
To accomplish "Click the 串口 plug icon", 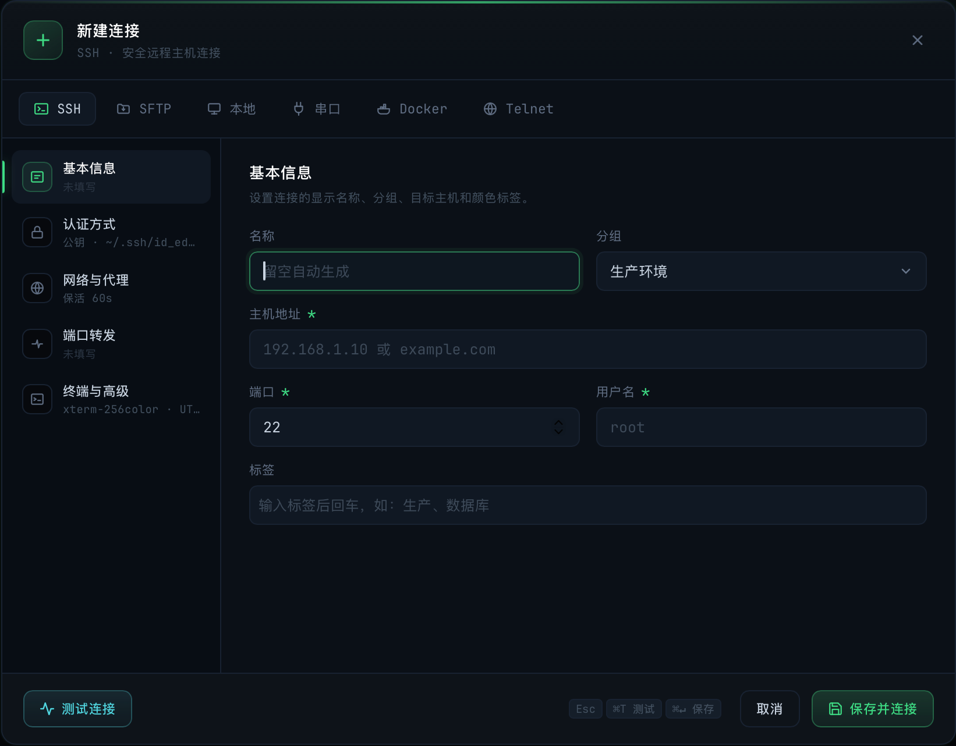I will [x=299, y=109].
